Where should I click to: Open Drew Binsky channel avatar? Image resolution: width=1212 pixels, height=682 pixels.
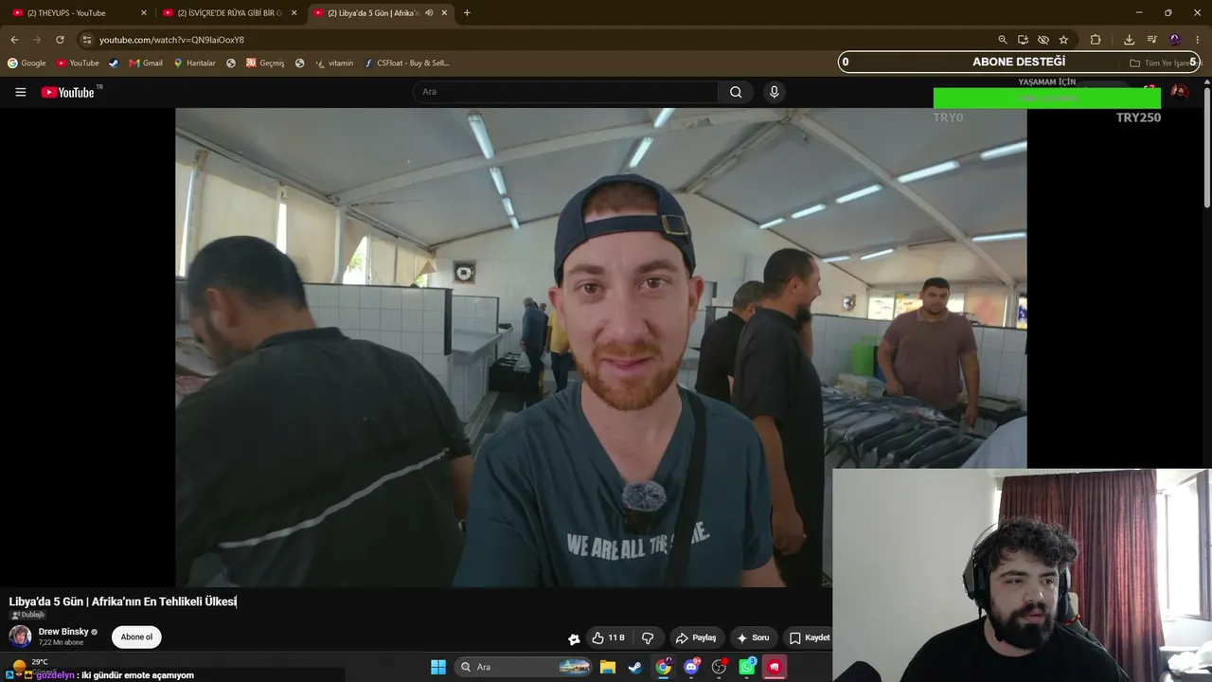point(20,637)
